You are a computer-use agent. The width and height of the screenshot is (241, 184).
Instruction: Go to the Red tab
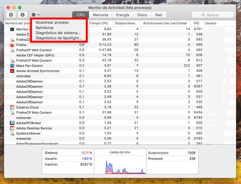(158, 15)
